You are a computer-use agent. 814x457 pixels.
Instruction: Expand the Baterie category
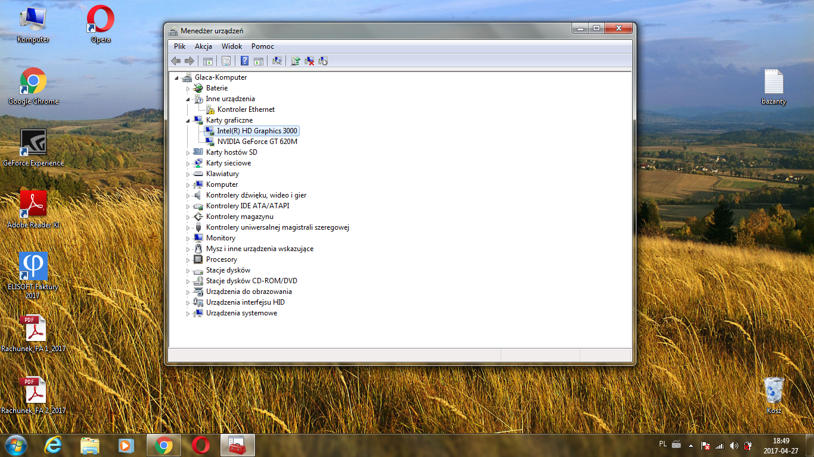[x=188, y=88]
